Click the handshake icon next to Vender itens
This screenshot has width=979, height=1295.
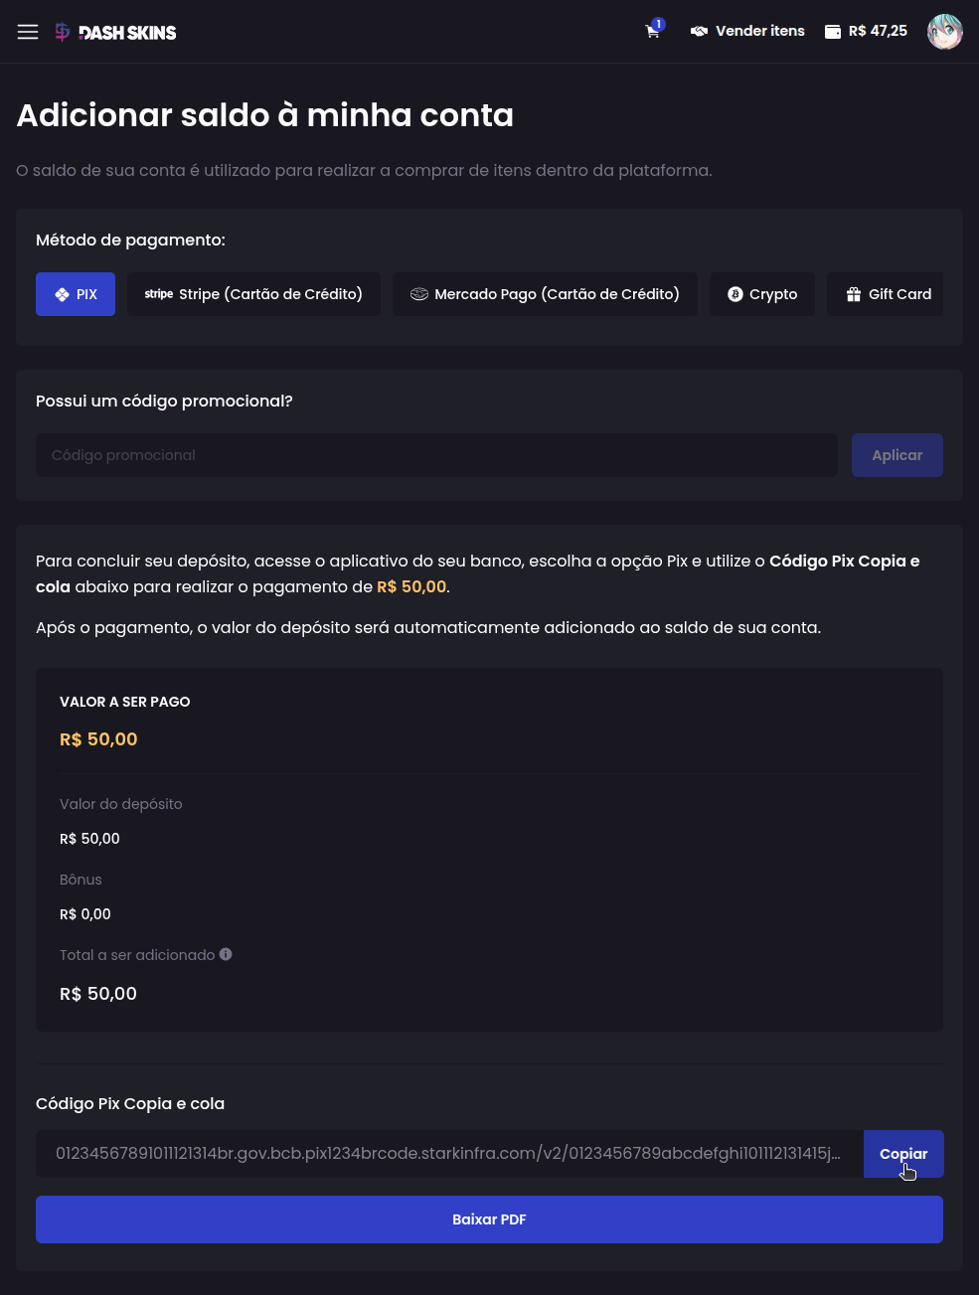[700, 31]
